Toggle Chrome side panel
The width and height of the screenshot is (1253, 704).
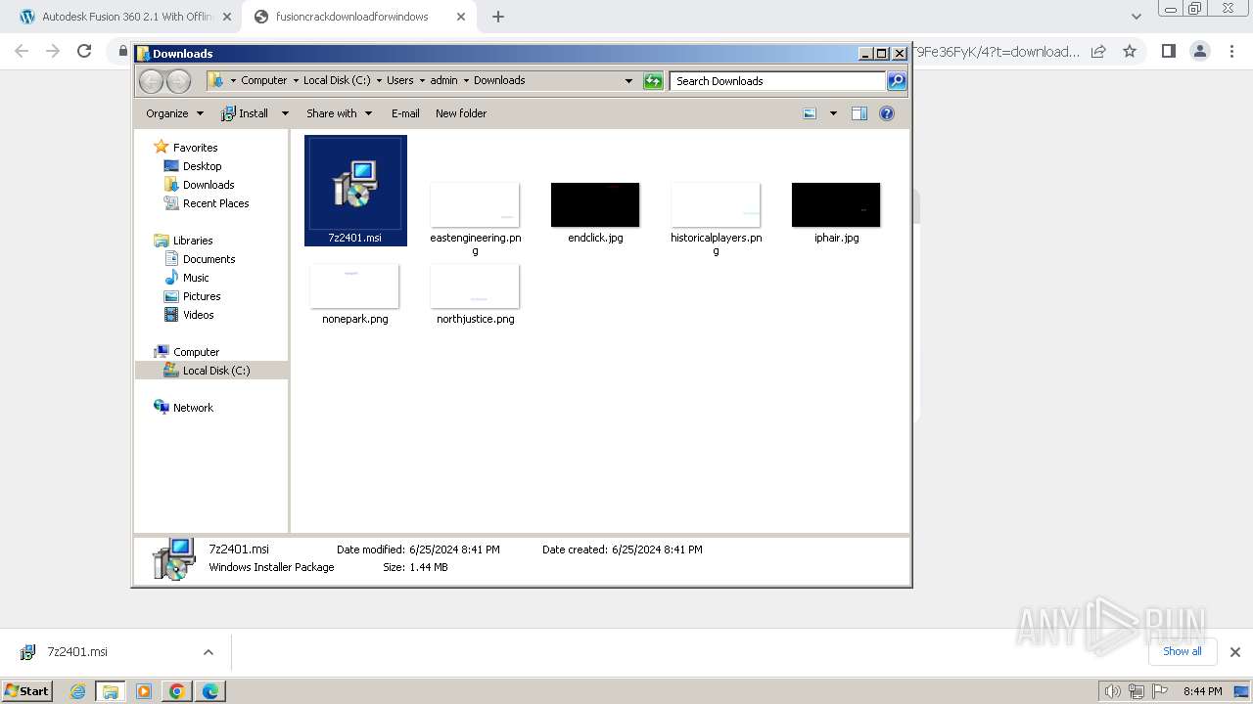(1168, 51)
